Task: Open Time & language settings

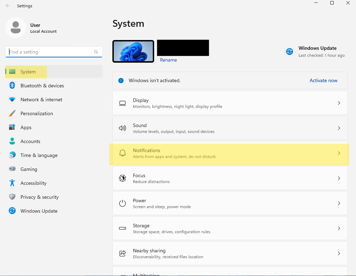Action: 39,155
